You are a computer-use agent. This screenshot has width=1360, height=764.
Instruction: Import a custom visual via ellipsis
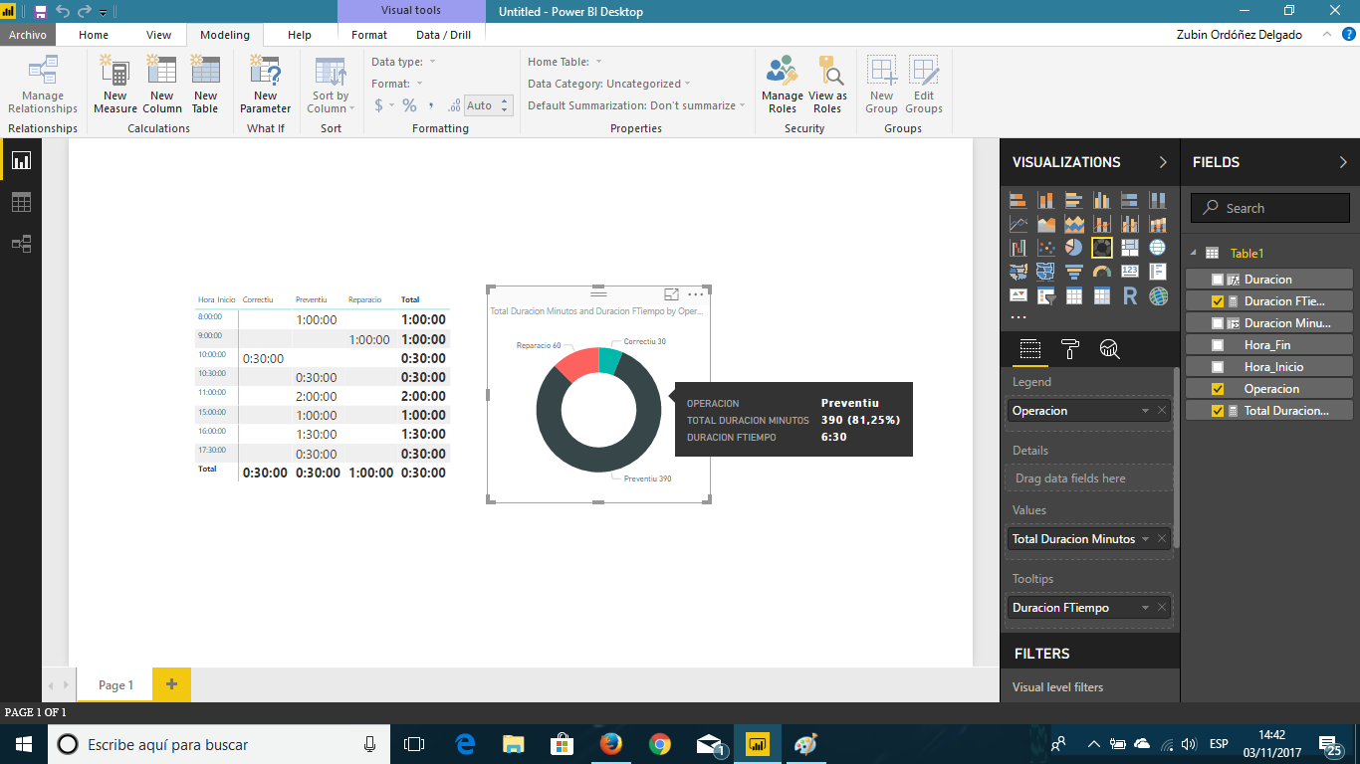(x=1018, y=317)
